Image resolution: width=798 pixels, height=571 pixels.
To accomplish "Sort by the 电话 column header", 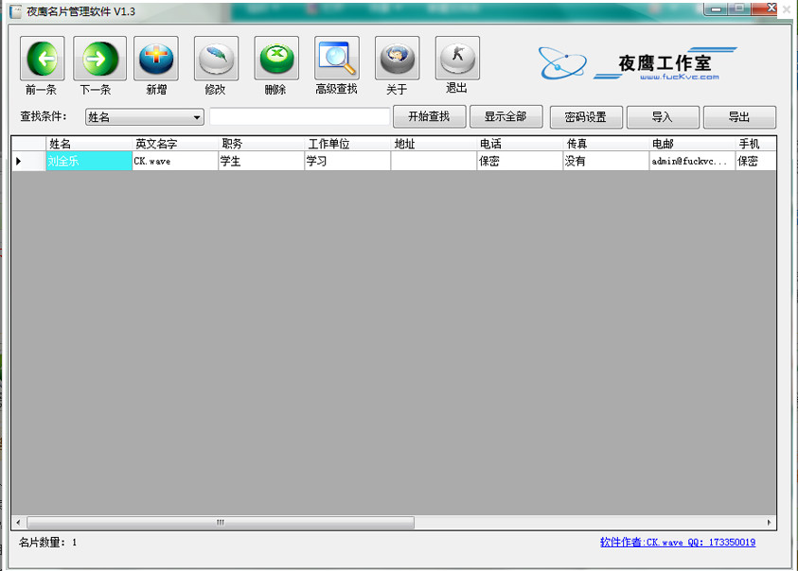I will tap(520, 144).
